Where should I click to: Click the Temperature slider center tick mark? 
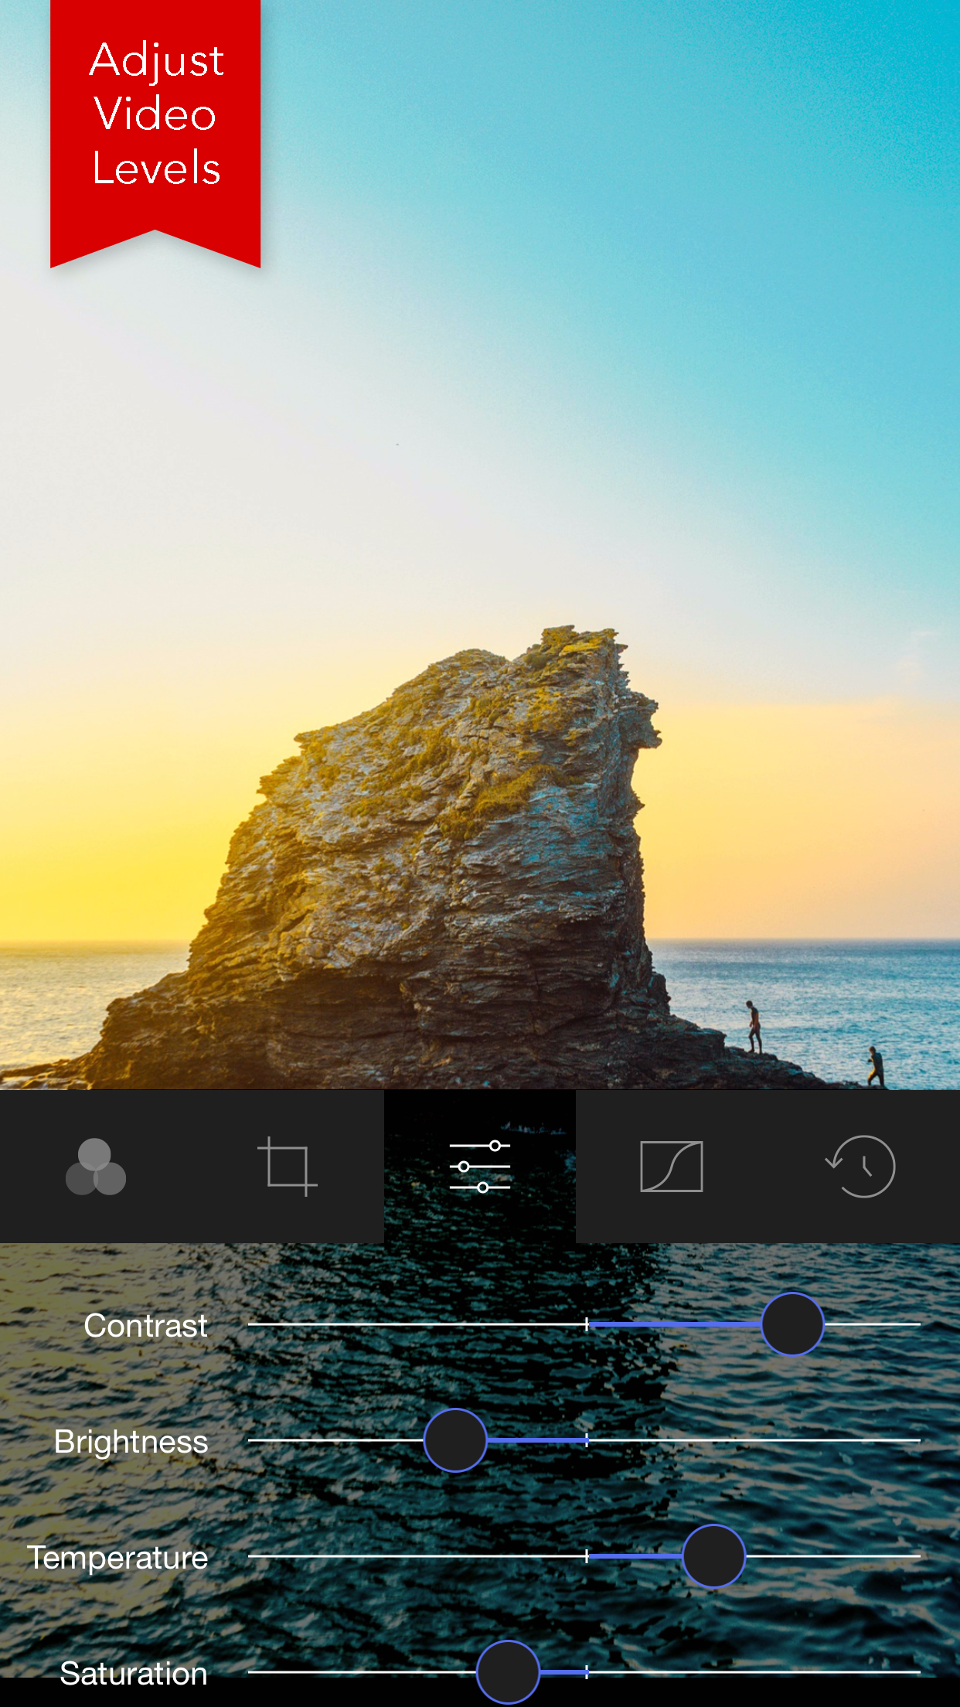click(x=587, y=1556)
